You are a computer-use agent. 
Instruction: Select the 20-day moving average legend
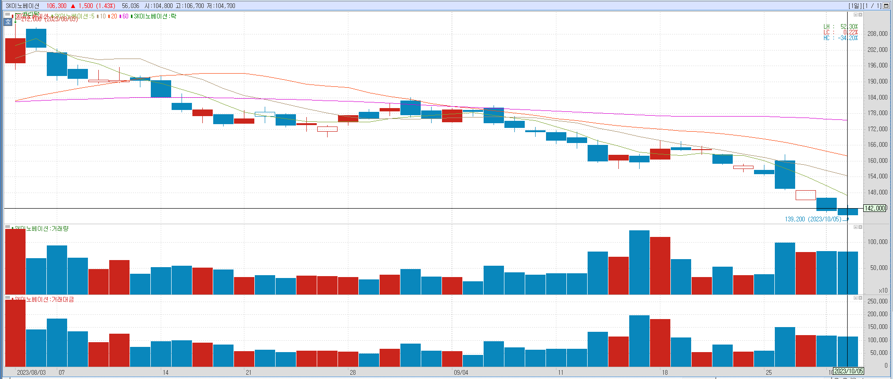pyautogui.click(x=113, y=16)
